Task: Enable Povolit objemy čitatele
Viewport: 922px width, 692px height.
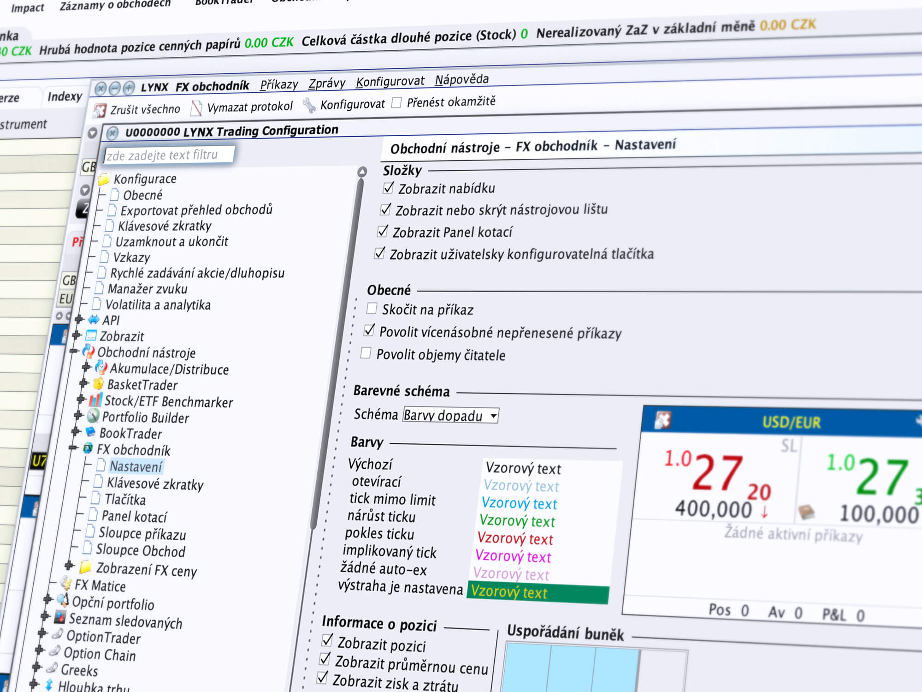Action: [x=366, y=353]
